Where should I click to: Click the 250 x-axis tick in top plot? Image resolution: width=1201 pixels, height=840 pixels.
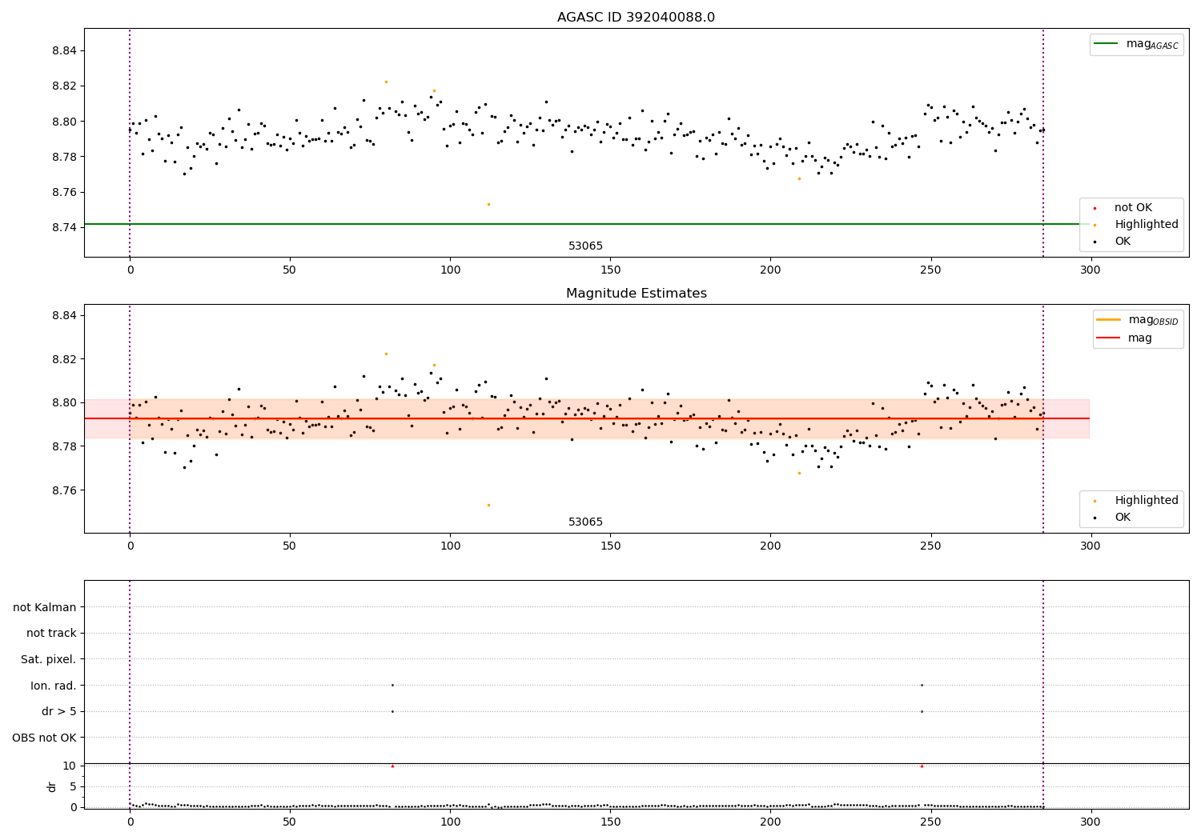[930, 270]
